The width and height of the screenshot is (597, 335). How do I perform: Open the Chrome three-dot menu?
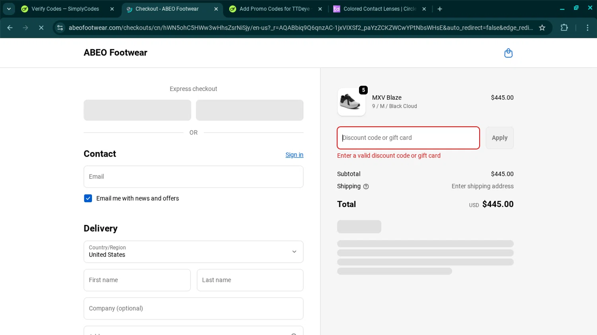point(587,27)
